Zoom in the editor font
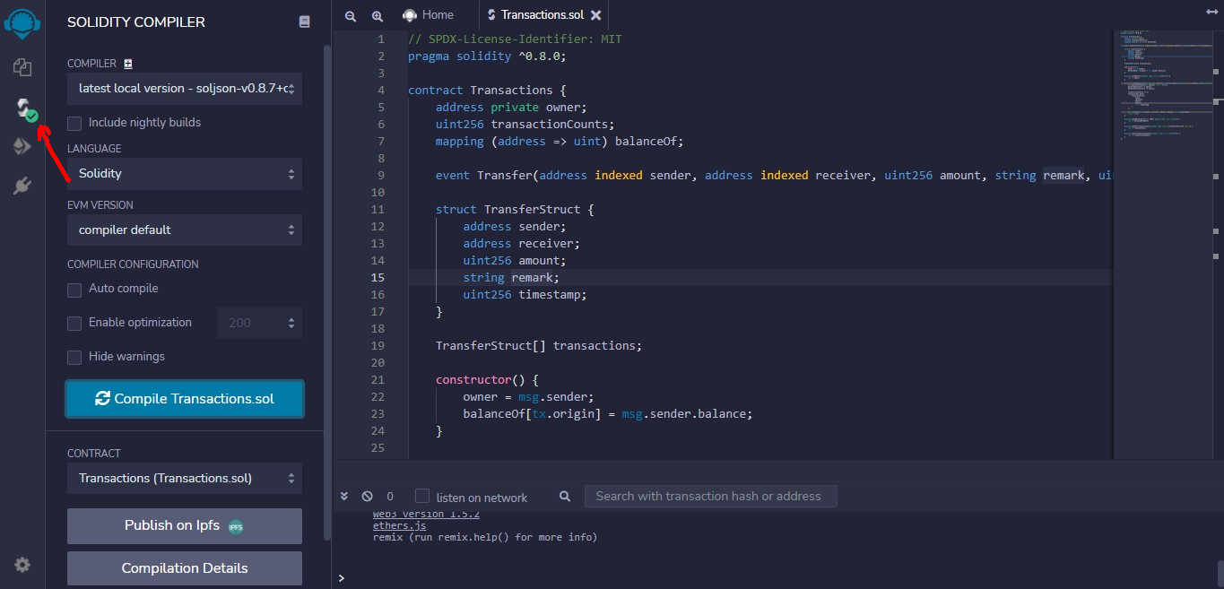1224x589 pixels. click(378, 15)
